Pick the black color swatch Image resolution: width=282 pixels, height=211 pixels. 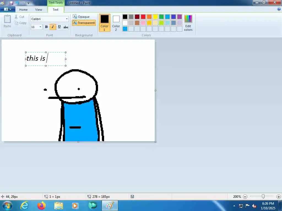click(125, 17)
